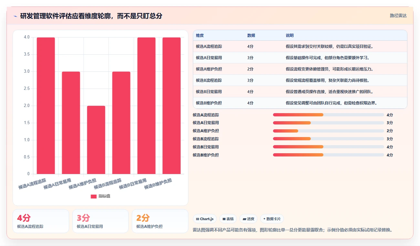Click the 候选B日常易用 progress bar
Screen dimensions: 420x246
pos(329,147)
